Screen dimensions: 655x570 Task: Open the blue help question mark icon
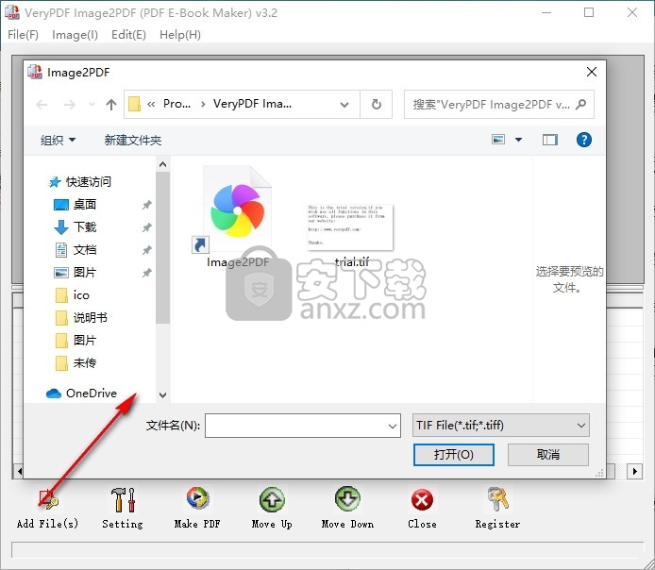pos(583,140)
